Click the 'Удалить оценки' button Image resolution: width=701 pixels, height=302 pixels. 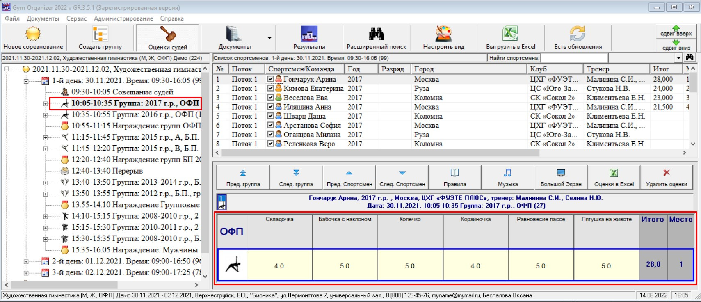point(666,177)
